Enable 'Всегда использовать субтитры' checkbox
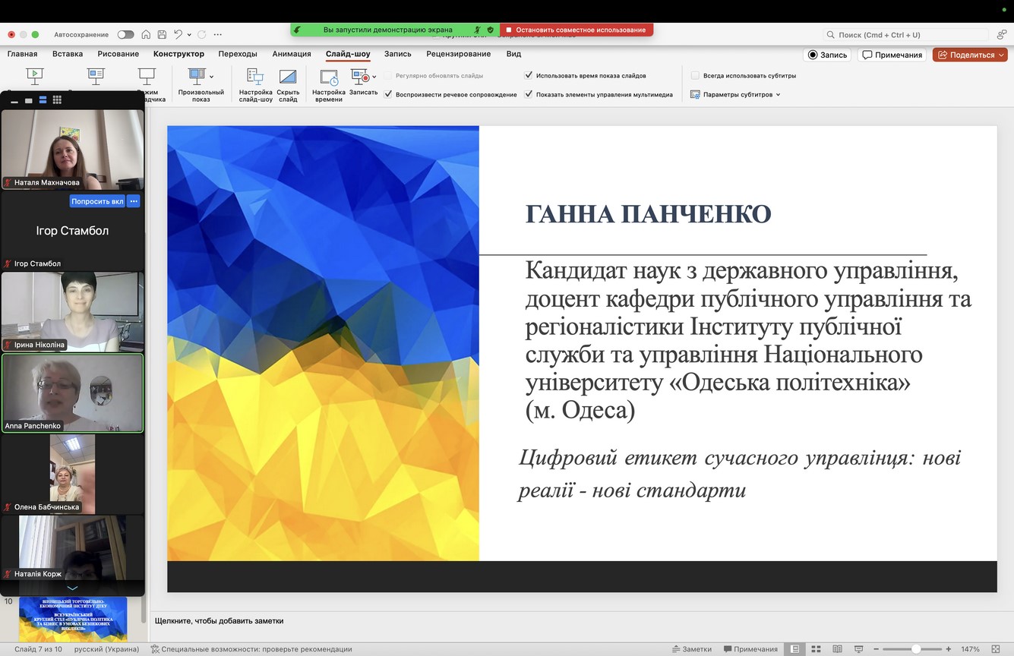Image resolution: width=1014 pixels, height=656 pixels. 695,76
